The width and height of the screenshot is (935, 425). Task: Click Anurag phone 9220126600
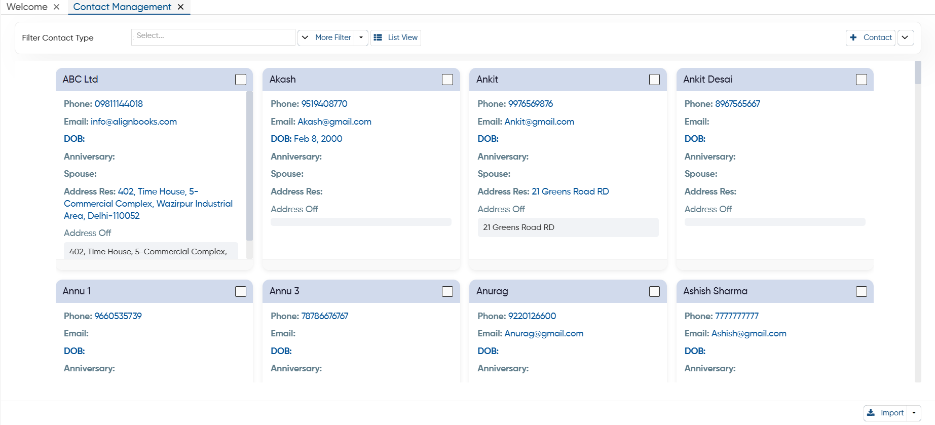532,316
